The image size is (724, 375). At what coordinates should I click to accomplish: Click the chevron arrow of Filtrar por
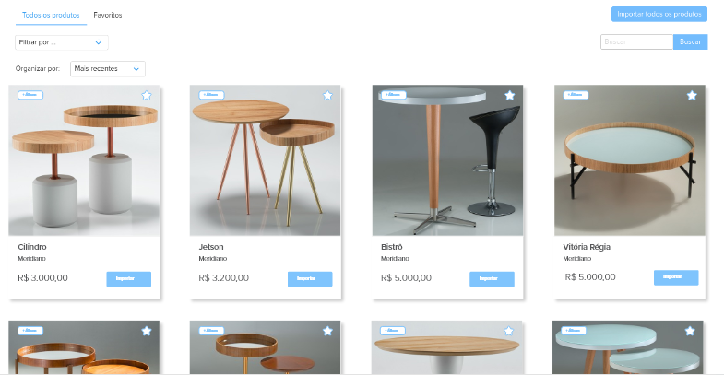pos(99,42)
